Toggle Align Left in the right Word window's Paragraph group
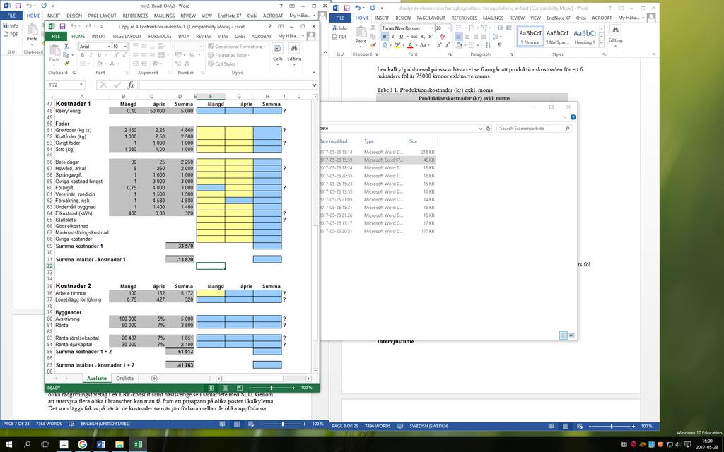Viewport: 724px width, 452px height. [x=458, y=37]
